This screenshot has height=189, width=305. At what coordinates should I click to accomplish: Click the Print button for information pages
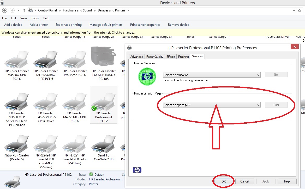pyautogui.click(x=276, y=105)
